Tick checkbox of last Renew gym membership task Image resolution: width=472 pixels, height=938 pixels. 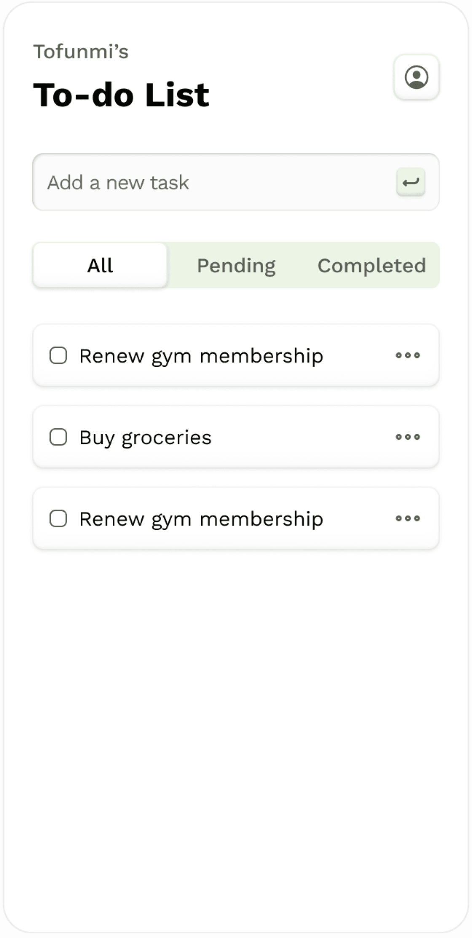click(58, 518)
